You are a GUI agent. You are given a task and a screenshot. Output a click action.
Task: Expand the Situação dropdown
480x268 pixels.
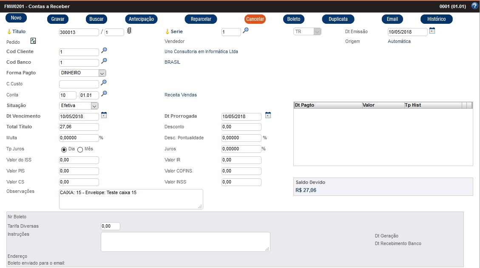(94, 106)
